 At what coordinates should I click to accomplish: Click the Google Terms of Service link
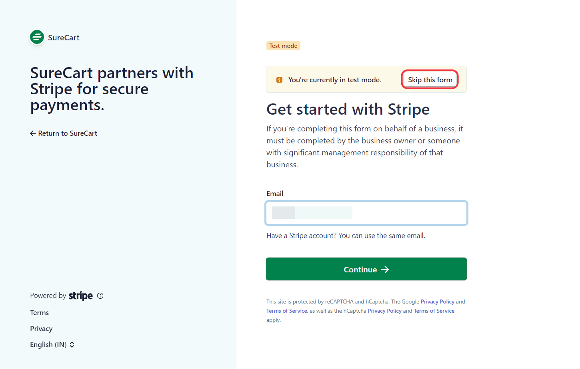286,310
